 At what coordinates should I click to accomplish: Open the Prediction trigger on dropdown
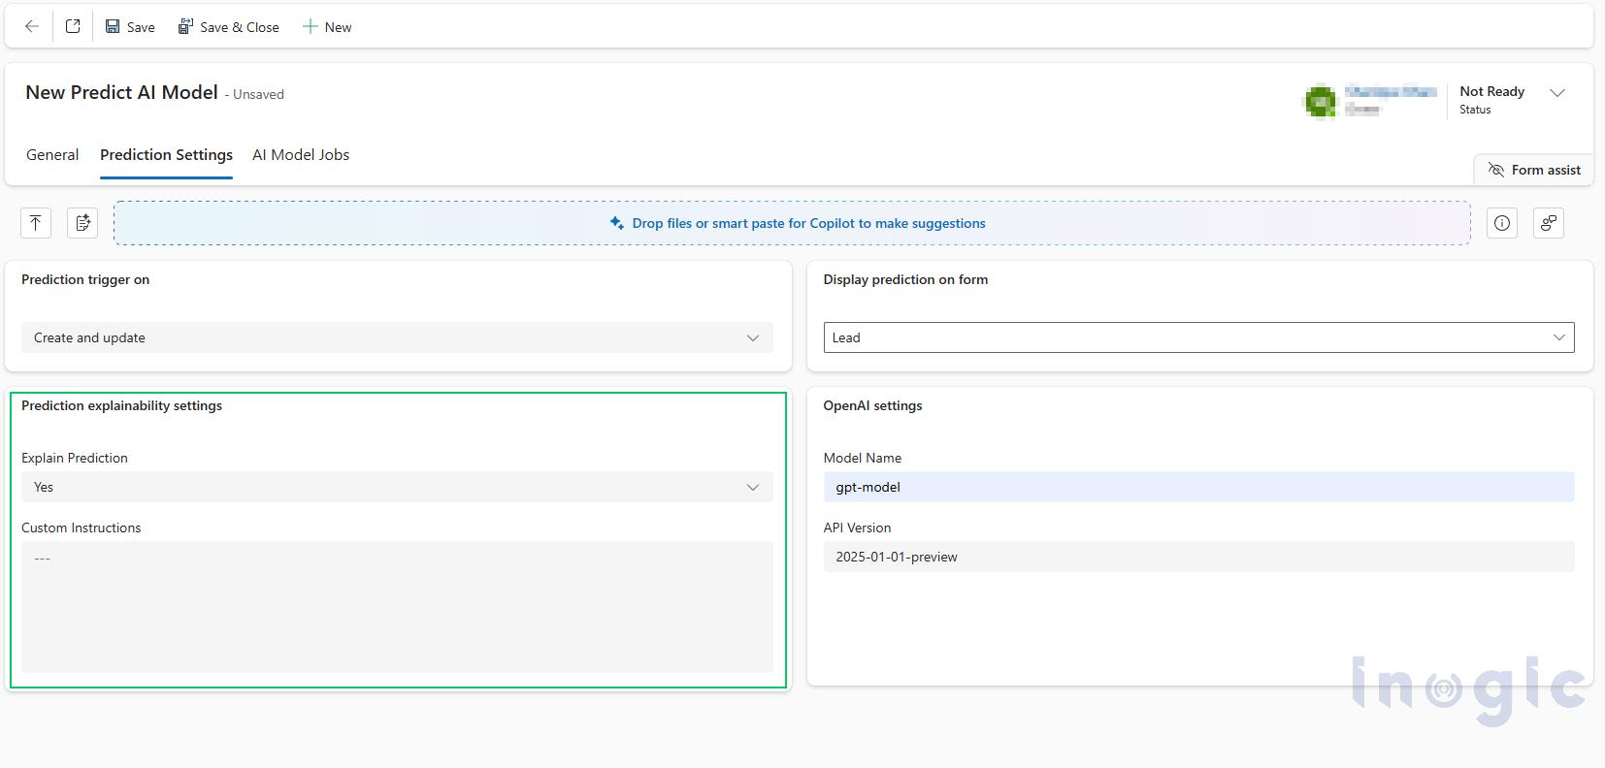[397, 337]
